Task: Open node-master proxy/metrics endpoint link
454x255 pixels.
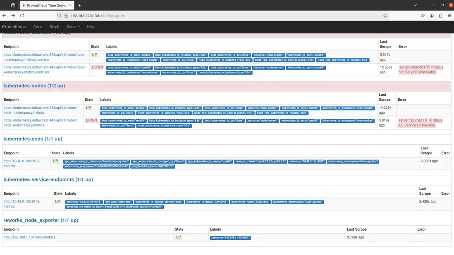Action: [x=40, y=110]
